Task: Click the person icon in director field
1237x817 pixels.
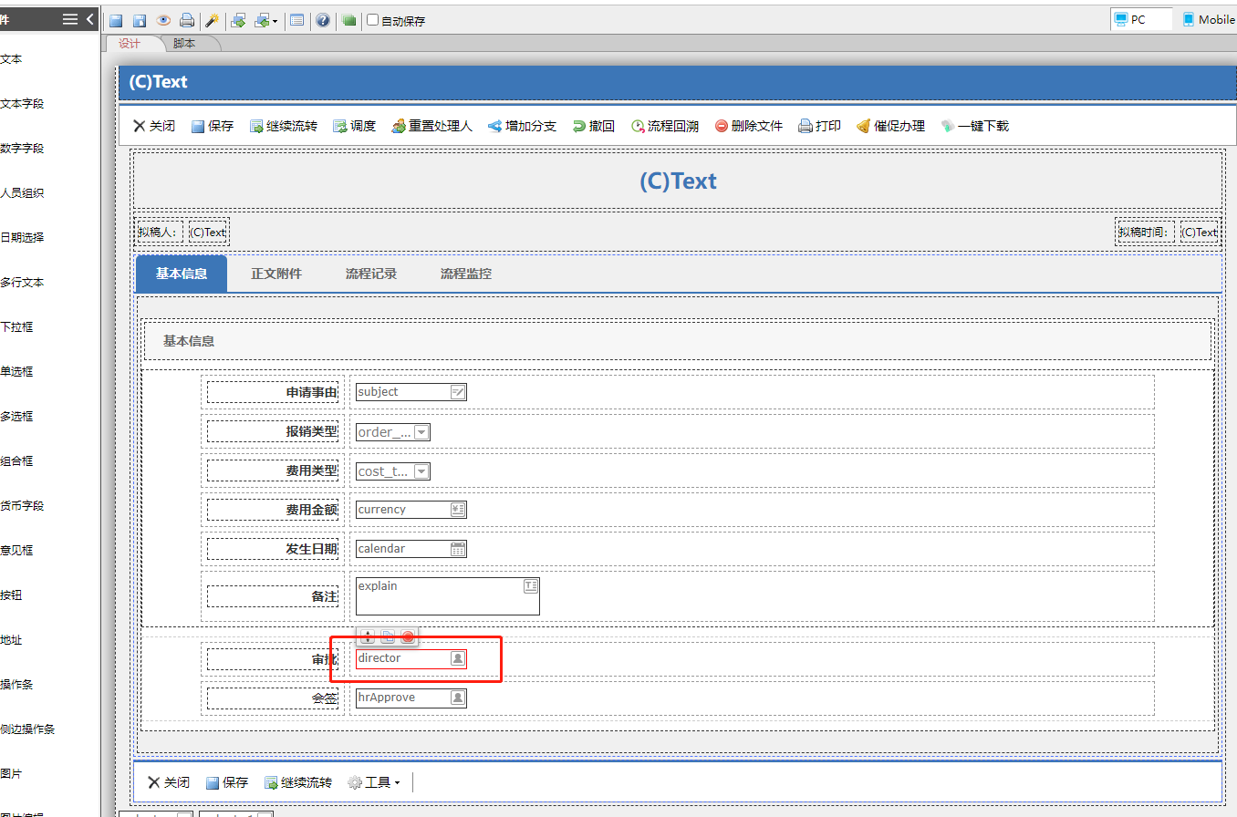Action: coord(458,658)
